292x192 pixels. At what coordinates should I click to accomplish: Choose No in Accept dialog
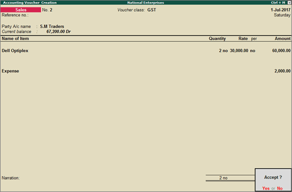pos(280,188)
